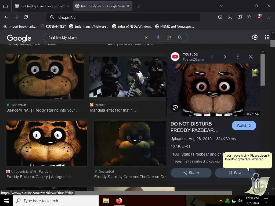Open the Windows Start menu
275x206 pixels.
click(x=6, y=201)
